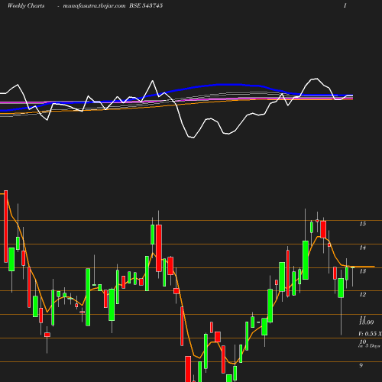This screenshot has height=382, width=382.
Task: Click the price axis label 13
Action: (x=363, y=271)
